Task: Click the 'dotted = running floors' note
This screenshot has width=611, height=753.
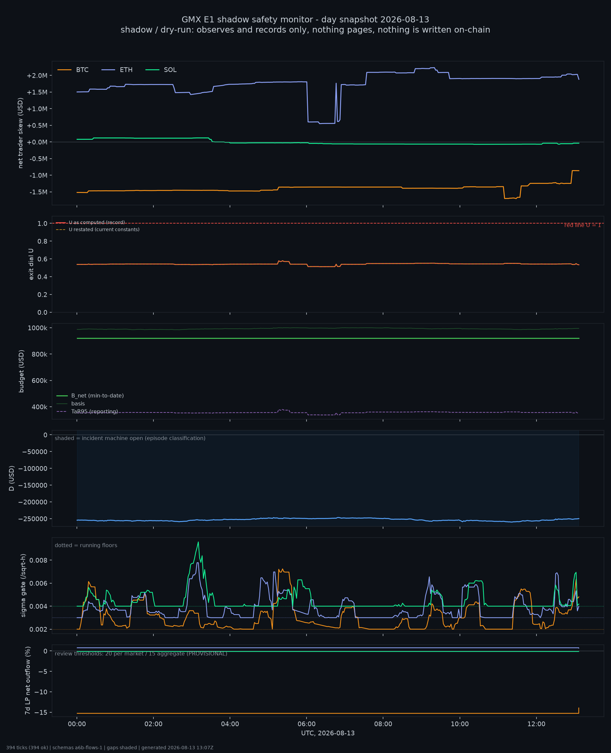Action: (x=86, y=545)
